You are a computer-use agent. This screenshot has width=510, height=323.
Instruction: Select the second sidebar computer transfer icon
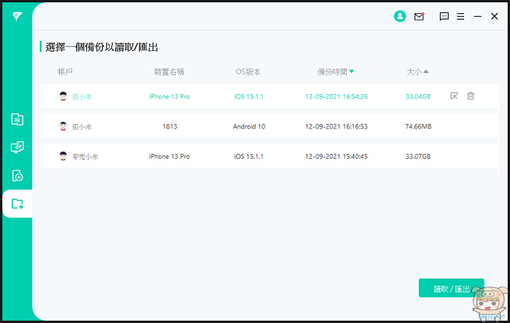point(17,147)
